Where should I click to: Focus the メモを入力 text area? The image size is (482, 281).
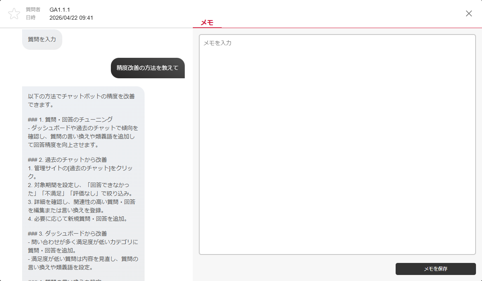(x=337, y=144)
